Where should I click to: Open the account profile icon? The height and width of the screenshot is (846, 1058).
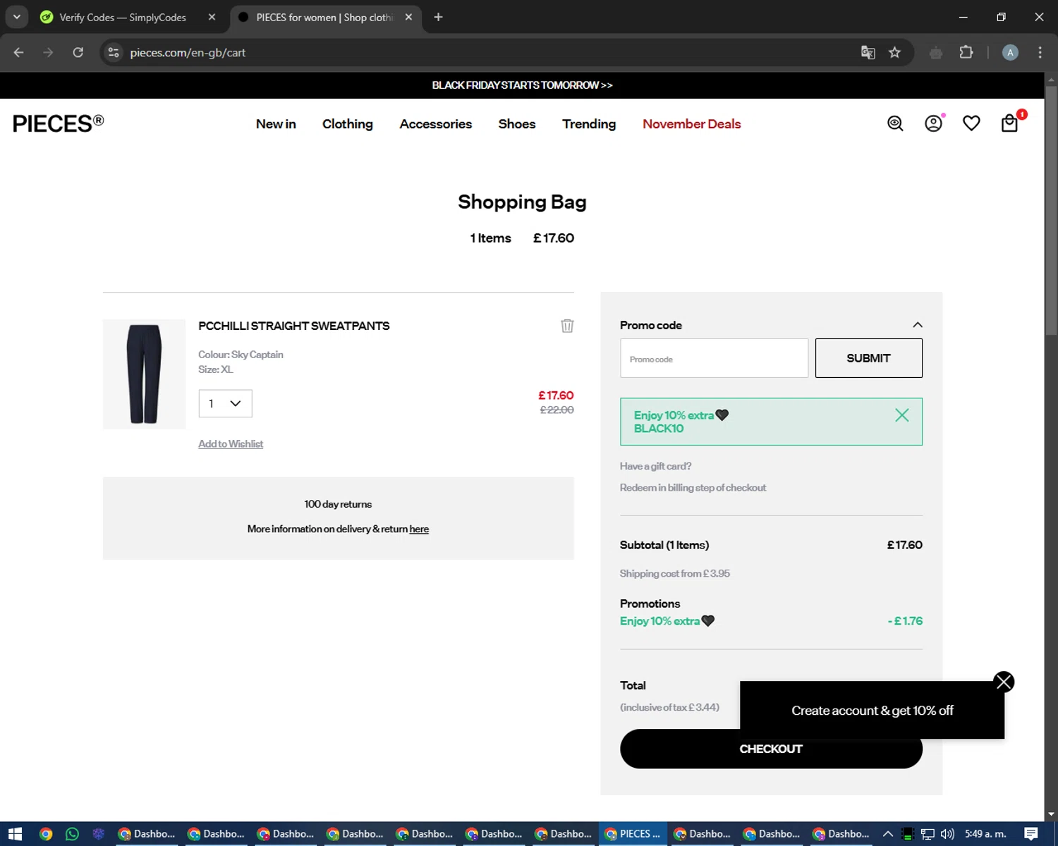tap(933, 123)
